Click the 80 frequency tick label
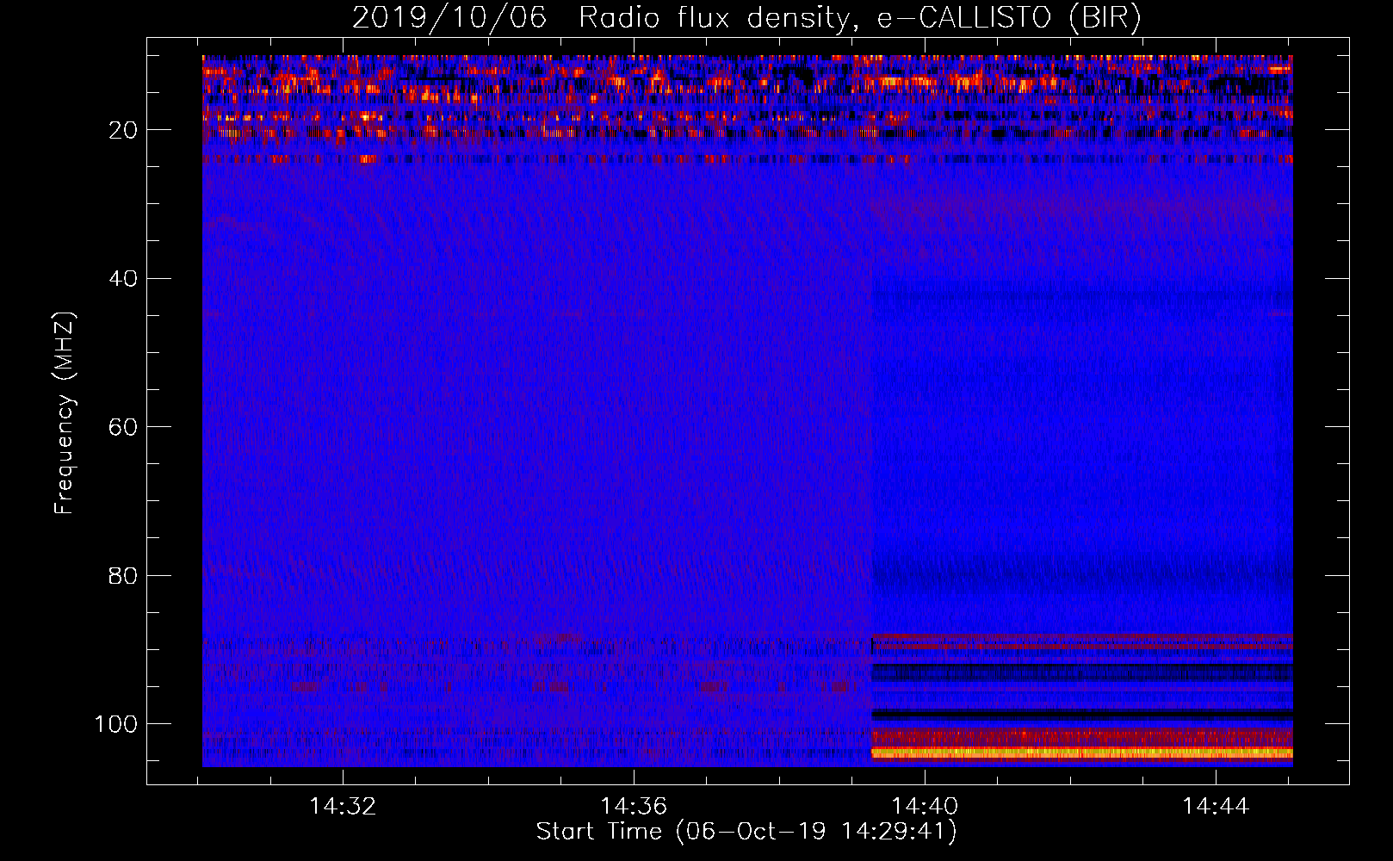The width and height of the screenshot is (1393, 861). 124,575
